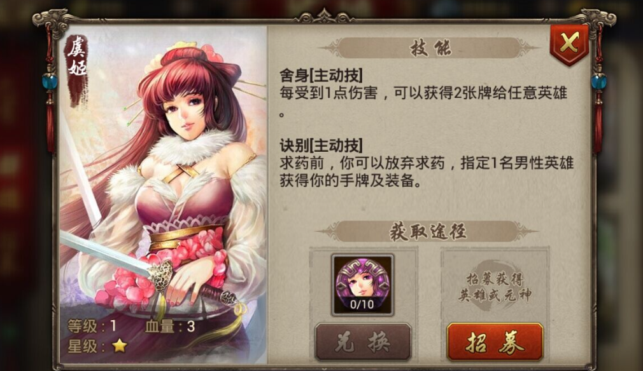Click the 诀别 skill description text

pos(427,172)
